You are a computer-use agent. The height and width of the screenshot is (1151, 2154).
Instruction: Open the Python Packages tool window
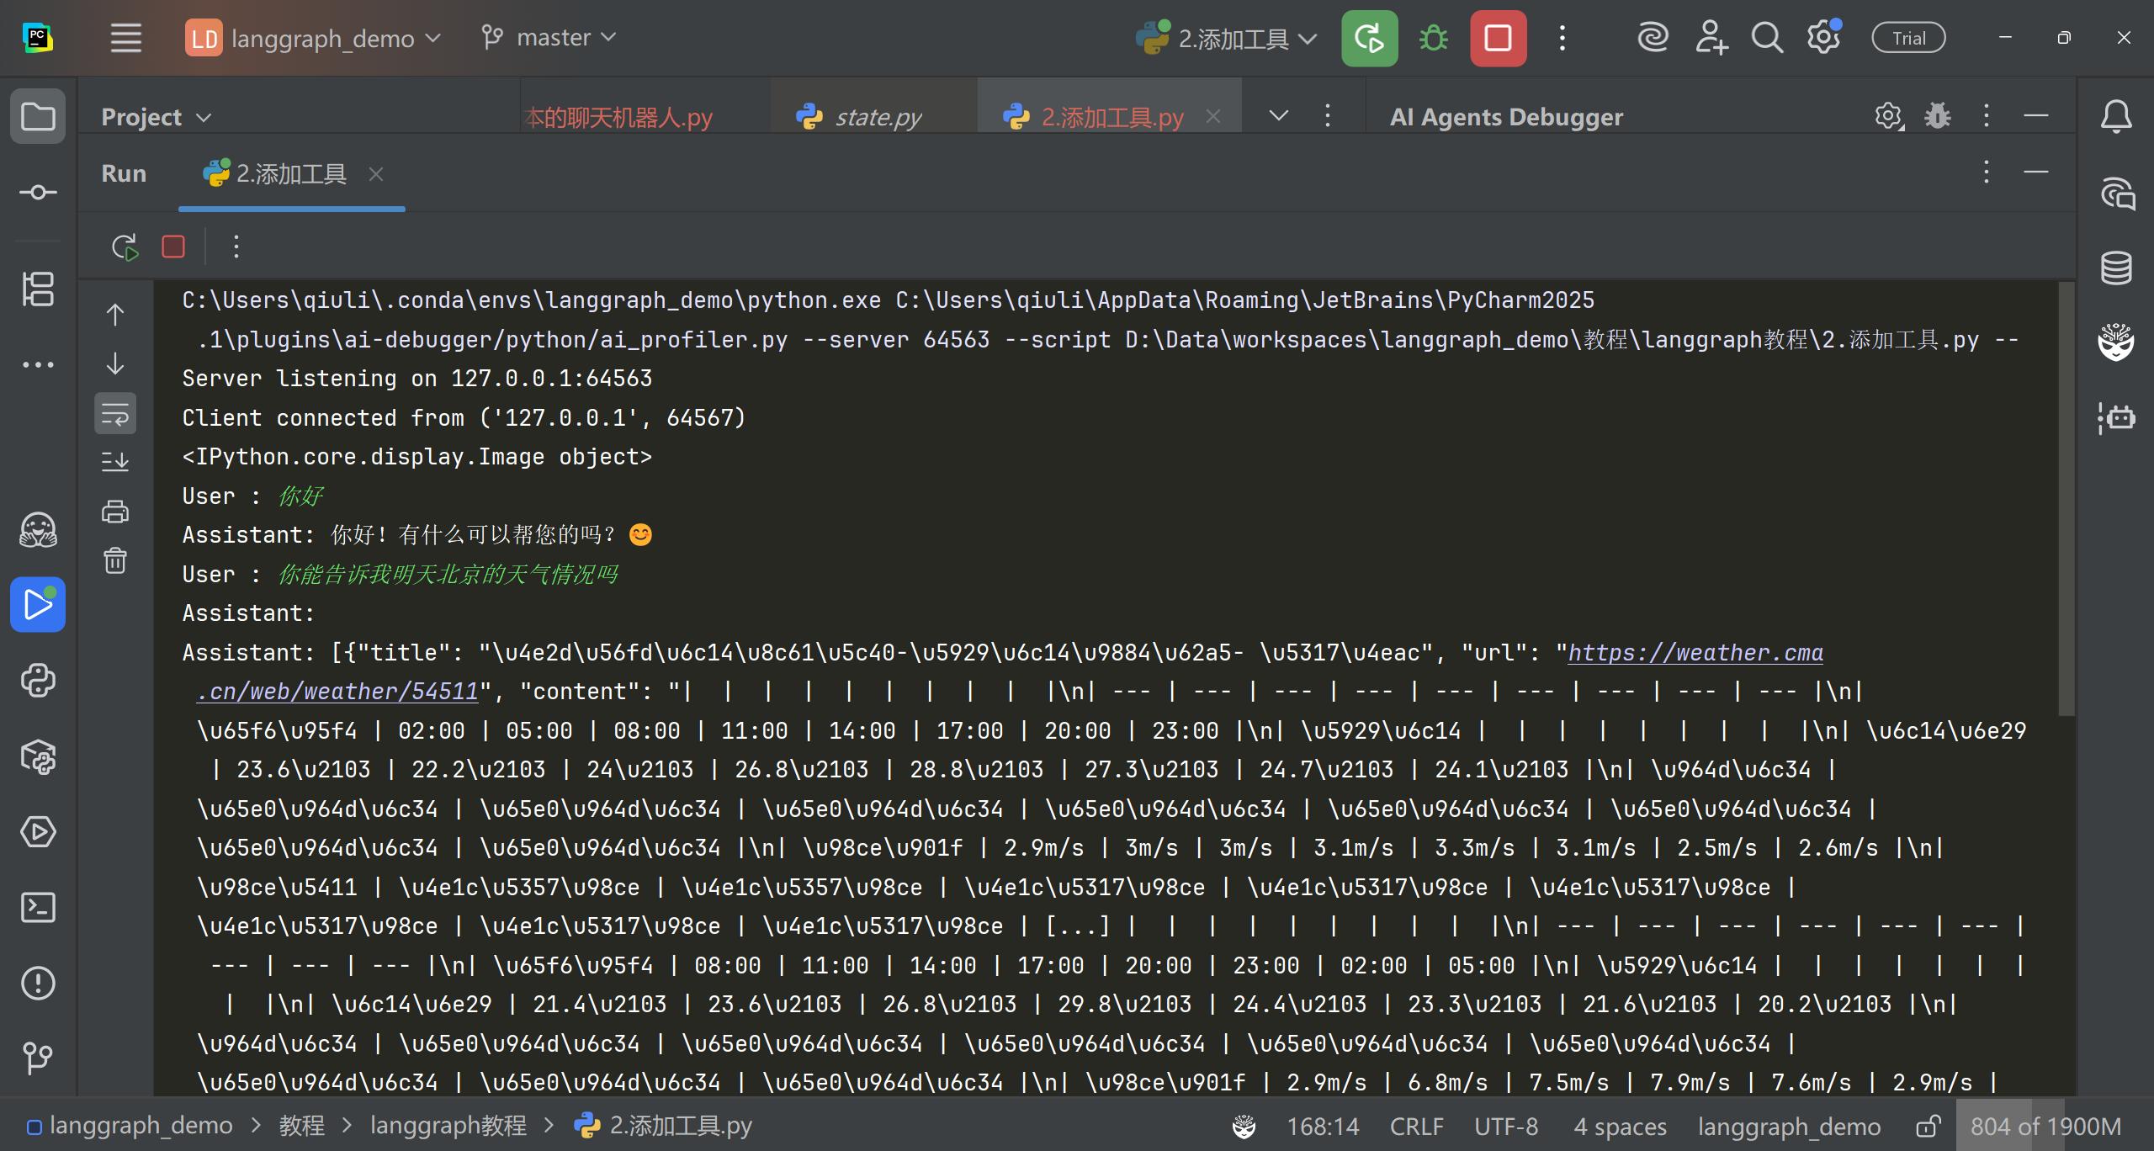tap(38, 756)
